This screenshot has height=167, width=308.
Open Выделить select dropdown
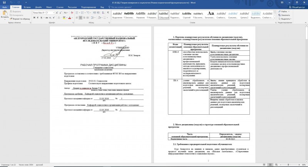[285, 19]
